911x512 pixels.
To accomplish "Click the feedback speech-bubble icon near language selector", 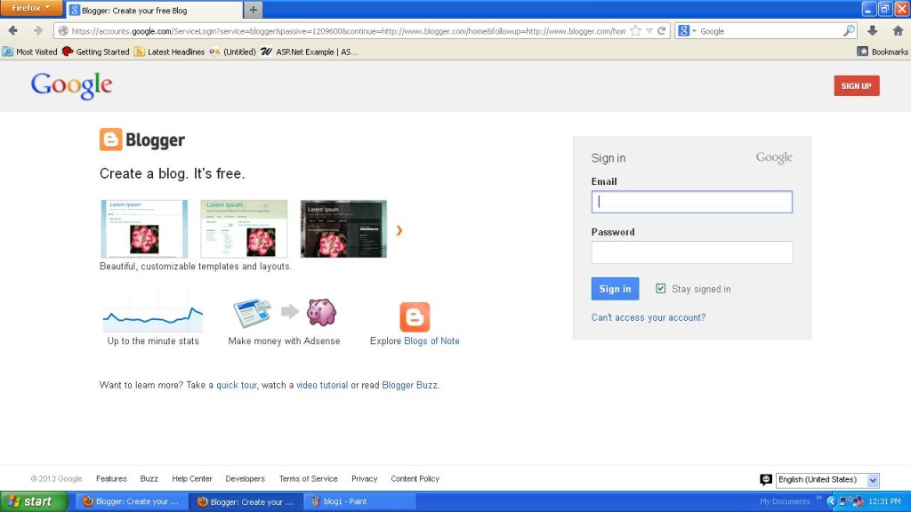I will tap(766, 479).
